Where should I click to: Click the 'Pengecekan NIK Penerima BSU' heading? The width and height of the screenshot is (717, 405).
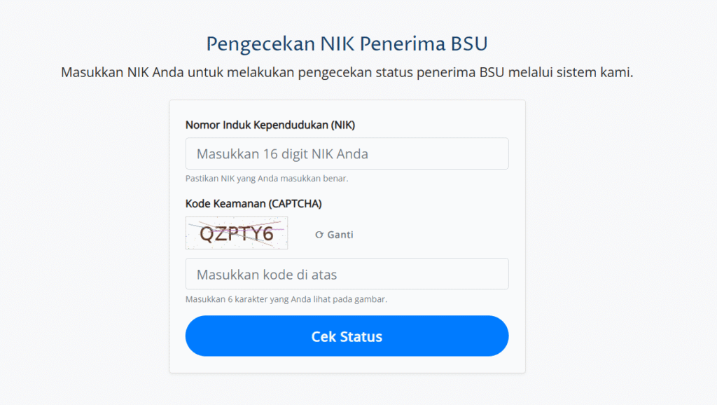(x=347, y=43)
